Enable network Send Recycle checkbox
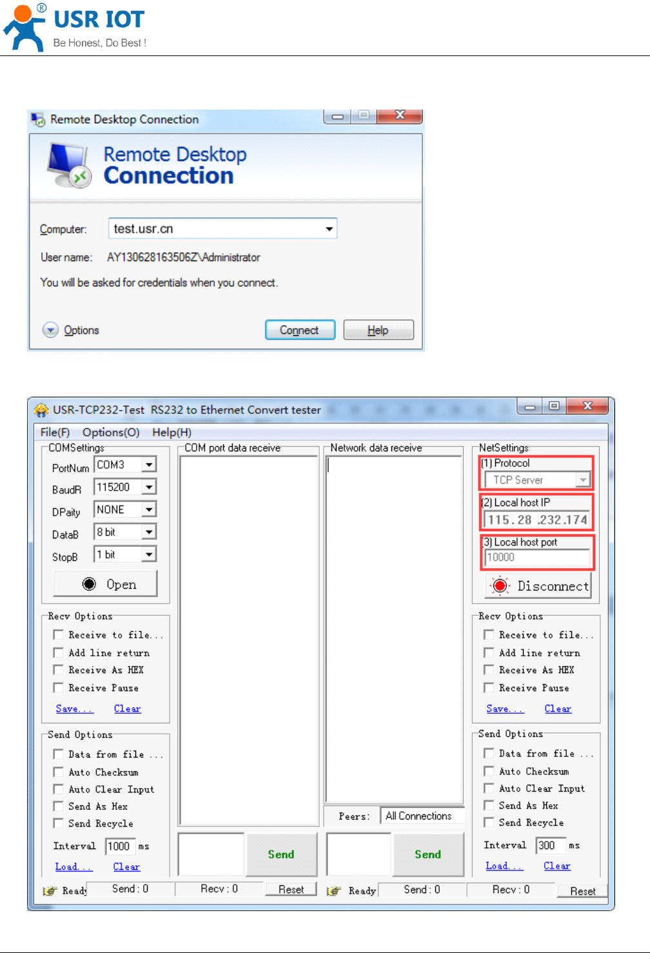The height and width of the screenshot is (953, 650). 489,823
